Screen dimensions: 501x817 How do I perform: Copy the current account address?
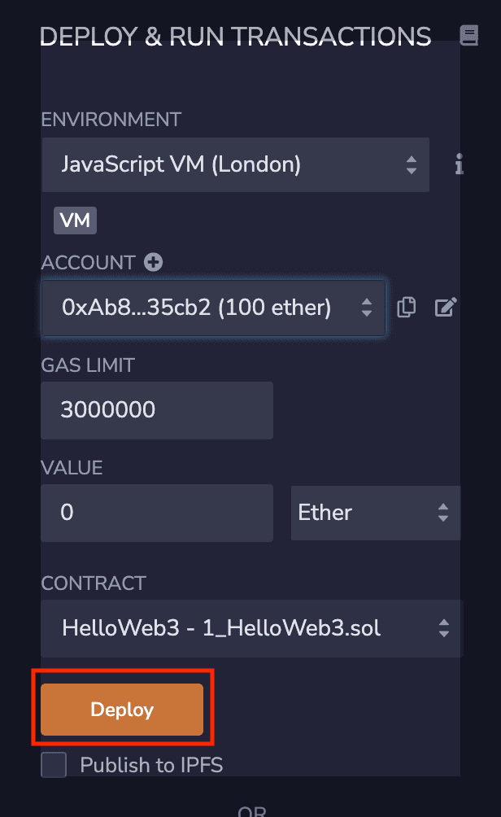coord(406,307)
